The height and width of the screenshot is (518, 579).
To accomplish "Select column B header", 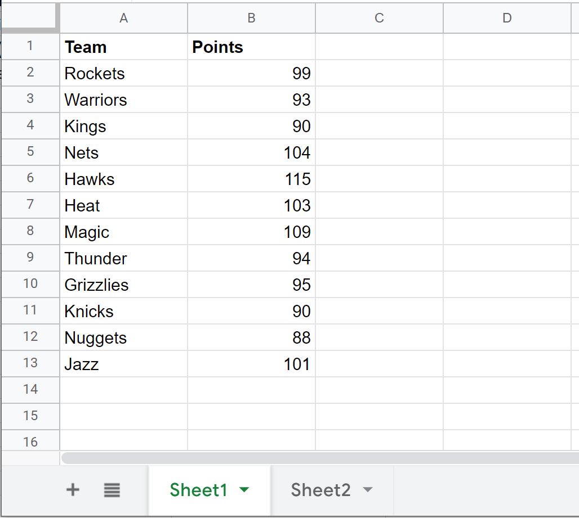I will click(251, 18).
